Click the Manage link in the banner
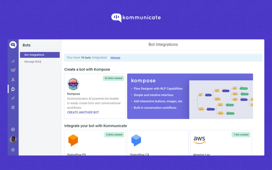 (x=115, y=58)
